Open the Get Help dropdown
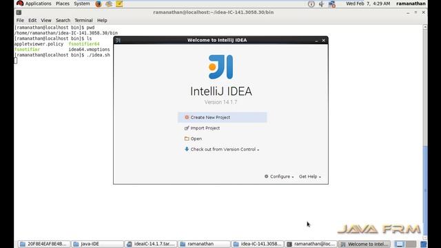The image size is (441, 248). coord(309,176)
